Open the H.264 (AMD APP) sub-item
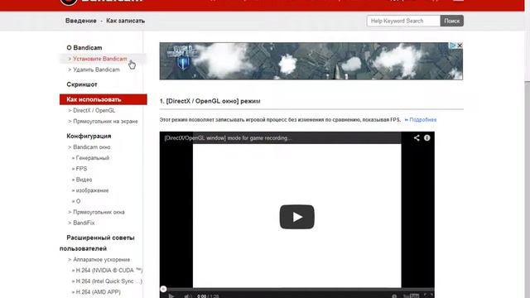The image size is (530, 298). click(98, 292)
